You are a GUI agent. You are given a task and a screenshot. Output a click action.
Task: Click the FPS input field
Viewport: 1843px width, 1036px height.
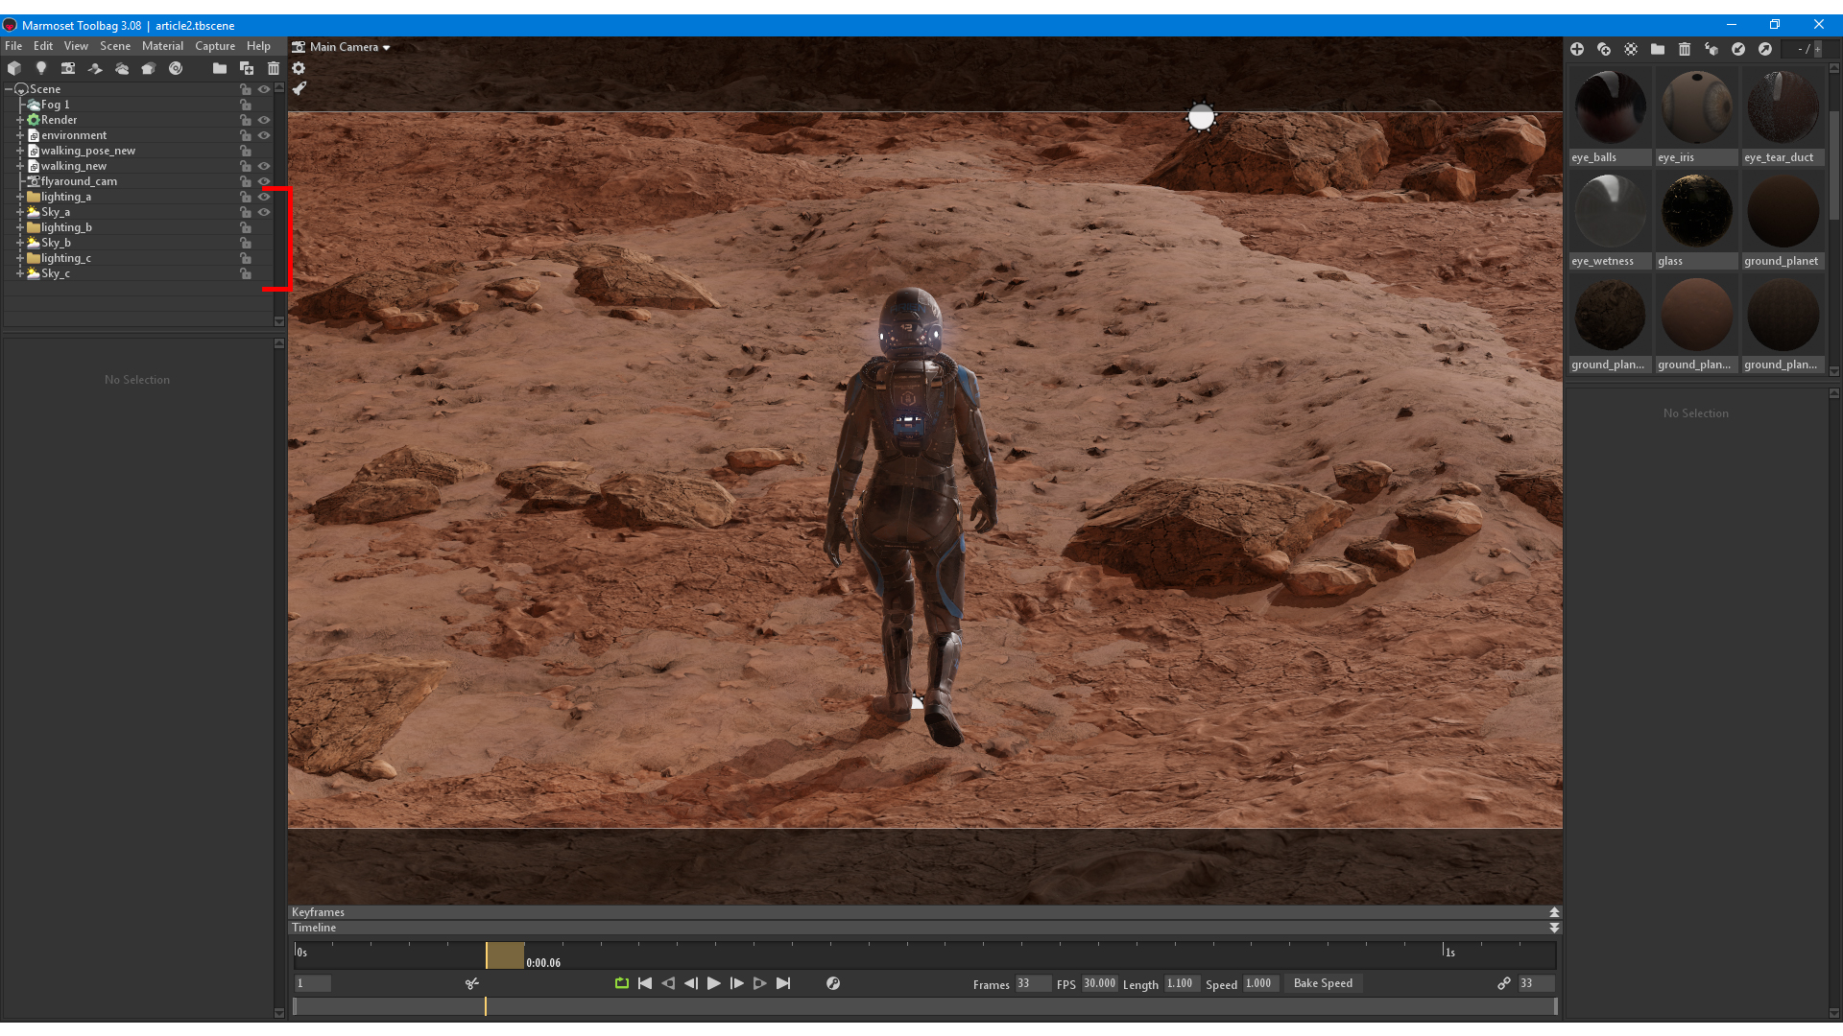(1100, 983)
